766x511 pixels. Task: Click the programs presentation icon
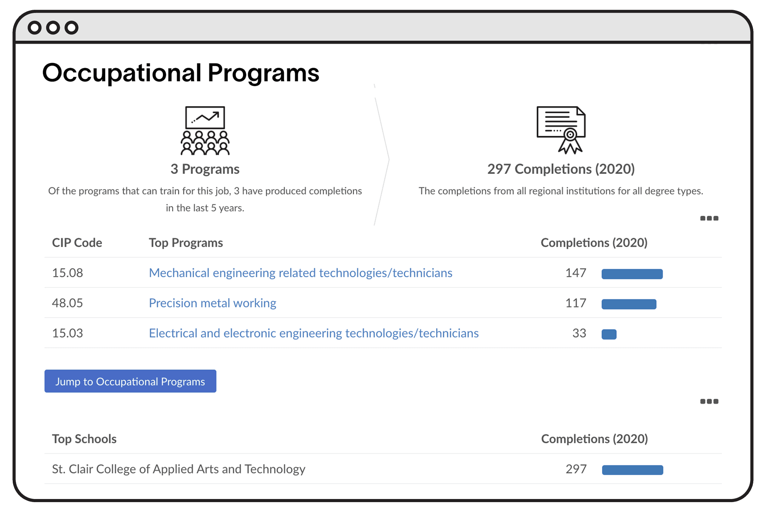click(205, 130)
